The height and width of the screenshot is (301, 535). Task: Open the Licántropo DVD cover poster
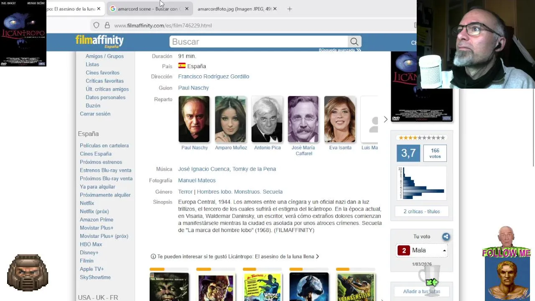coord(421,87)
